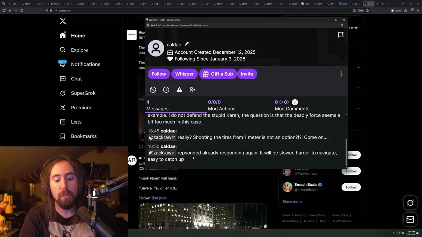Image resolution: width=422 pixels, height=237 pixels.
Task: Click the browser reload button
Action: pos(22,11)
